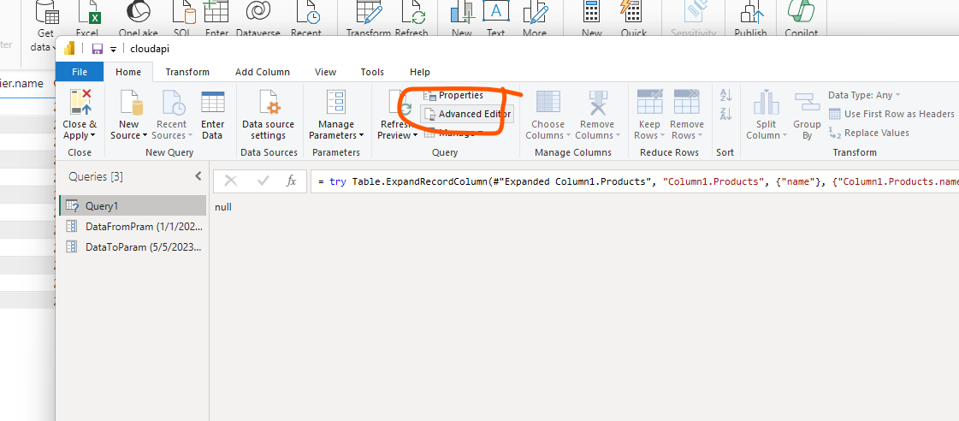Click Replace Values
Image resolution: width=959 pixels, height=421 pixels.
click(x=876, y=133)
